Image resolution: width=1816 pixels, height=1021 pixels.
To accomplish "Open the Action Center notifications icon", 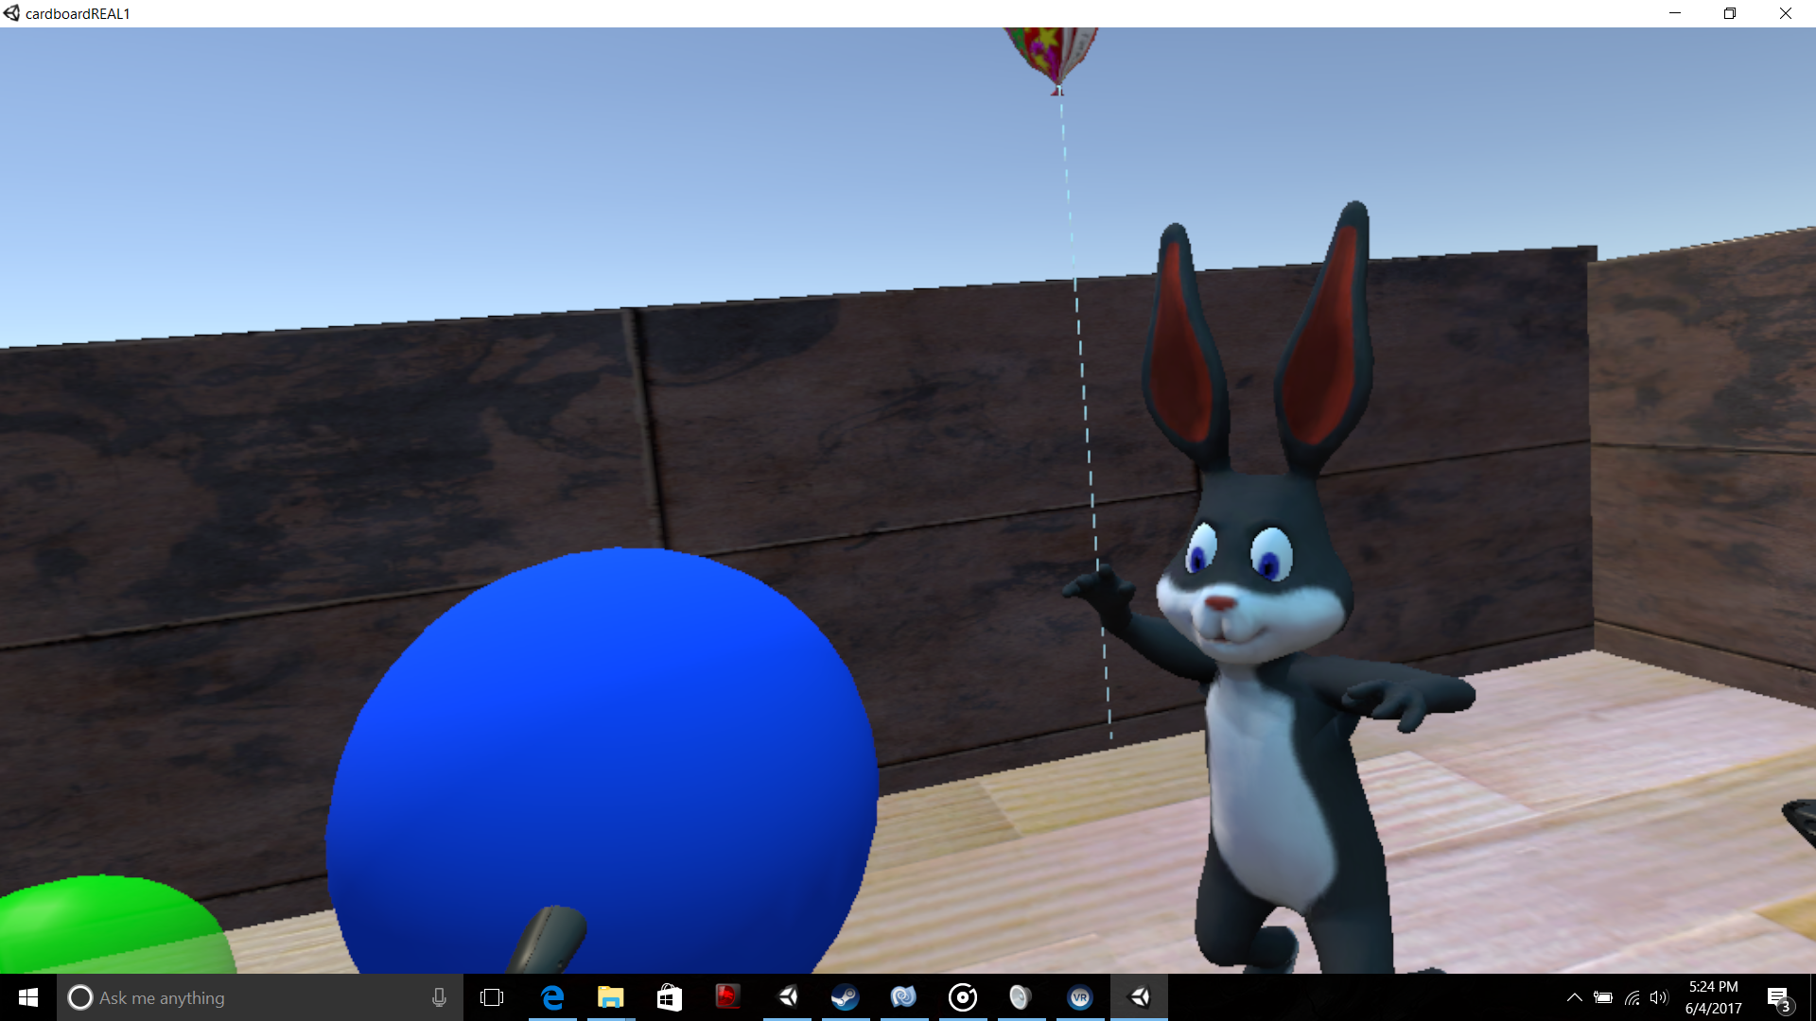I will tap(1778, 998).
